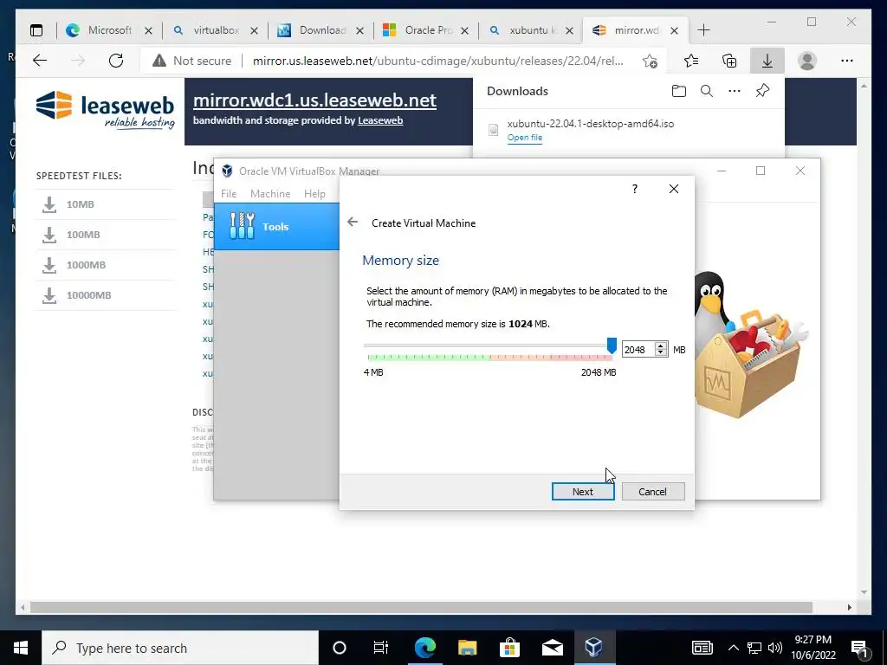Increase memory using the spinner up arrow
Image resolution: width=887 pixels, height=665 pixels.
[x=660, y=345]
